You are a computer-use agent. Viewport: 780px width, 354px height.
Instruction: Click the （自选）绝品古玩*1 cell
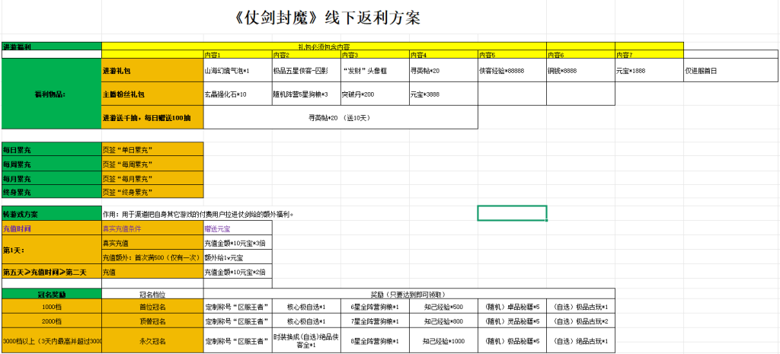(581, 341)
